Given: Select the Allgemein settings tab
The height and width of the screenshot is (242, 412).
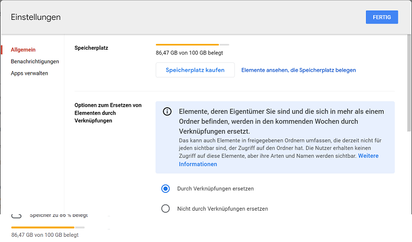Looking at the screenshot, I should (22, 50).
